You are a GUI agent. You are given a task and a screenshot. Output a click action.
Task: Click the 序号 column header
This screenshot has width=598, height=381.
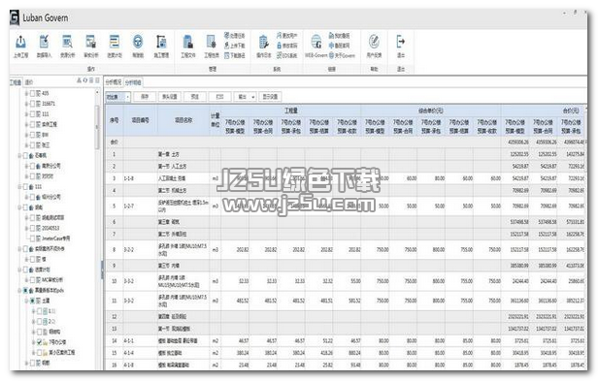pos(115,120)
